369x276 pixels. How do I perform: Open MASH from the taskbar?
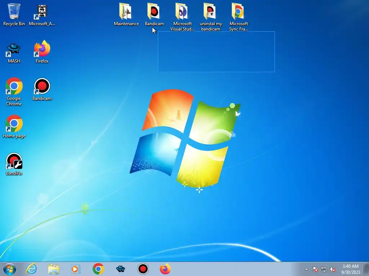click(120, 269)
